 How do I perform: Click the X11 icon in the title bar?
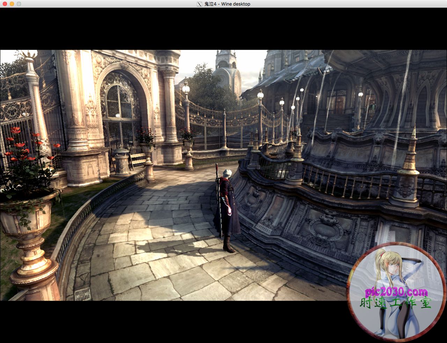pyautogui.click(x=199, y=4)
